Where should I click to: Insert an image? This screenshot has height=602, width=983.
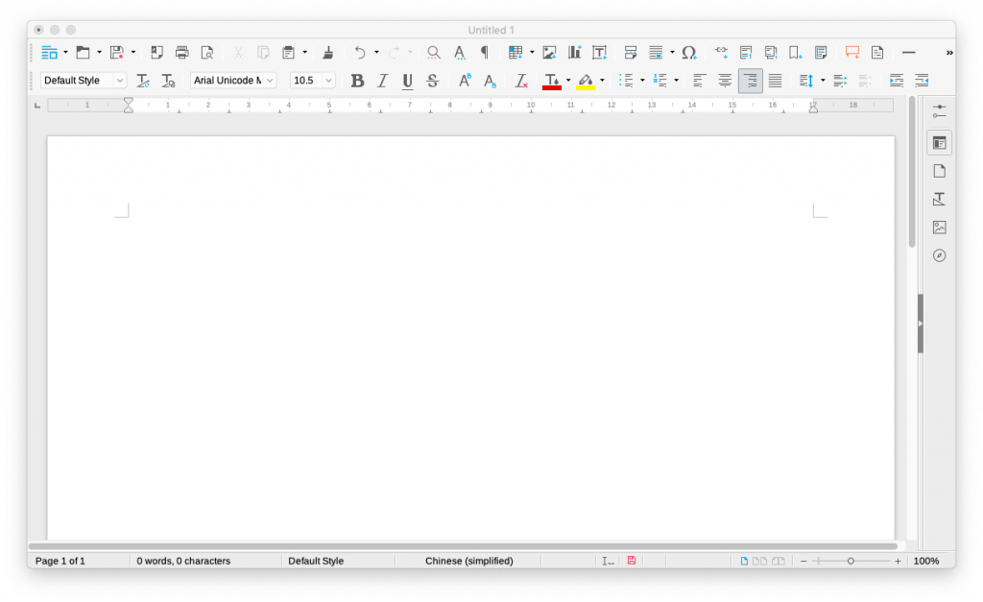point(549,53)
